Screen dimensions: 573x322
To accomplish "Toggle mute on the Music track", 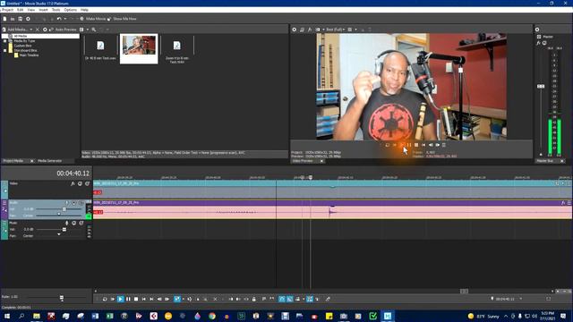I will 73,223.
